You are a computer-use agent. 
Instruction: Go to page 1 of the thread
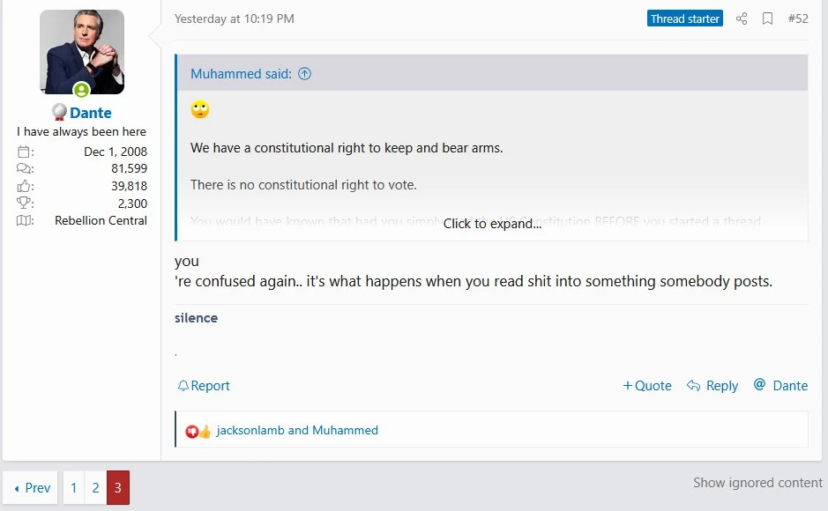point(74,488)
